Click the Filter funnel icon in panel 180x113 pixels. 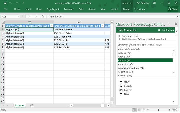pyautogui.click(x=121, y=94)
